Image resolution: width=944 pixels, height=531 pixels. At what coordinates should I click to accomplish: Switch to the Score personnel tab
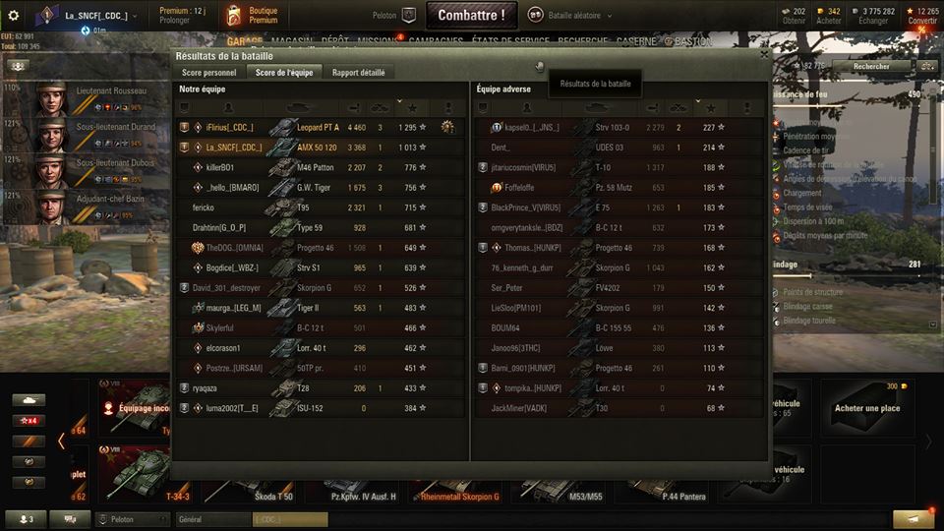208,73
